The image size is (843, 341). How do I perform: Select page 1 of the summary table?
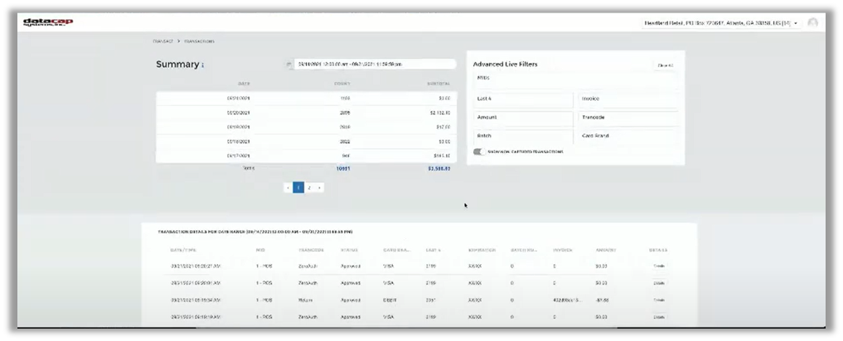pyautogui.click(x=298, y=188)
